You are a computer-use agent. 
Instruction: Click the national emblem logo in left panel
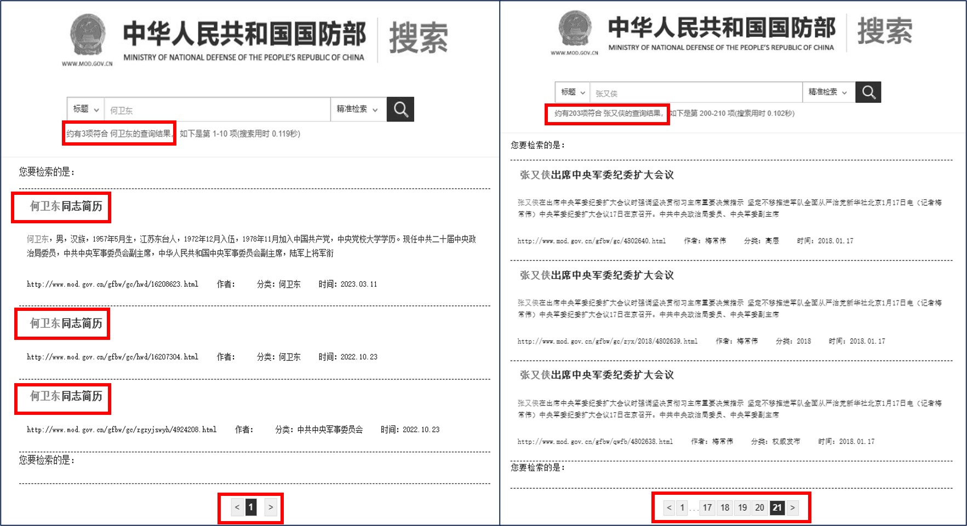click(x=88, y=36)
